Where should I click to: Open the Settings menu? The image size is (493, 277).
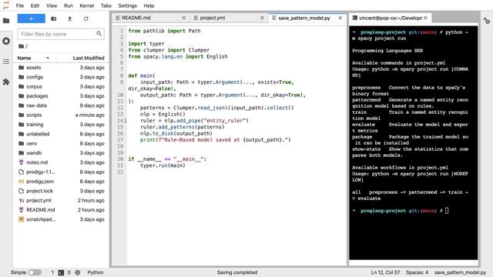(x=127, y=5)
